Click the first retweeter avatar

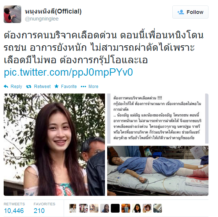point(73,208)
